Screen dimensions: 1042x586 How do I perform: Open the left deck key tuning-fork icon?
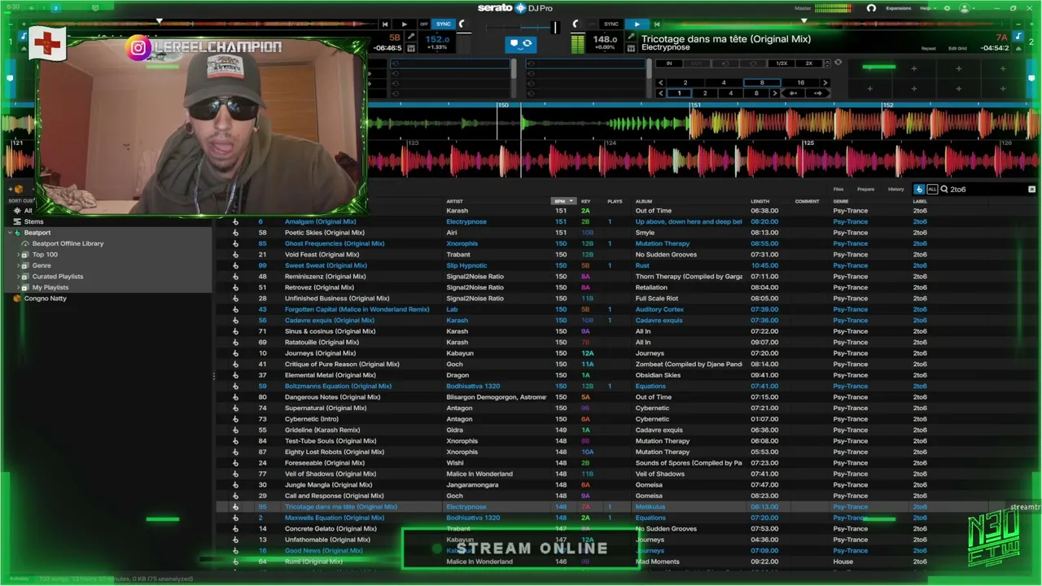(x=411, y=37)
